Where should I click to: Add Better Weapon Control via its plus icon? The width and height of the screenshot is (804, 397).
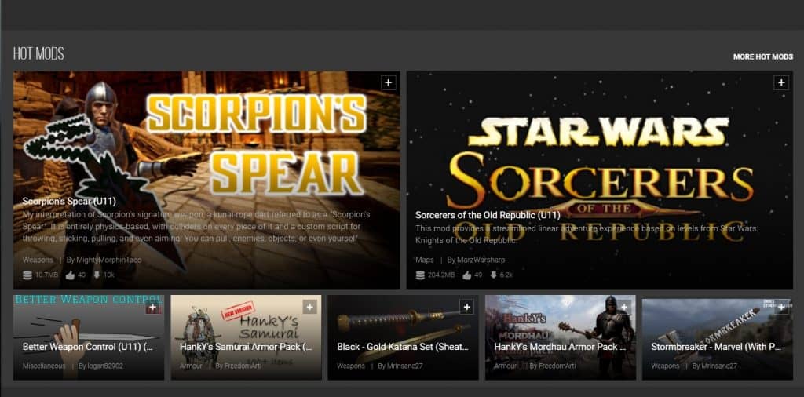[153, 308]
